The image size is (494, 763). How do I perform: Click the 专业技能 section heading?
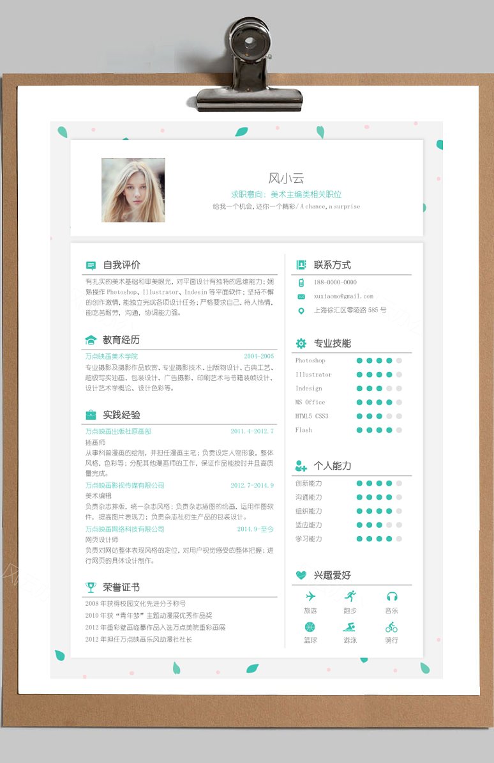pos(333,344)
